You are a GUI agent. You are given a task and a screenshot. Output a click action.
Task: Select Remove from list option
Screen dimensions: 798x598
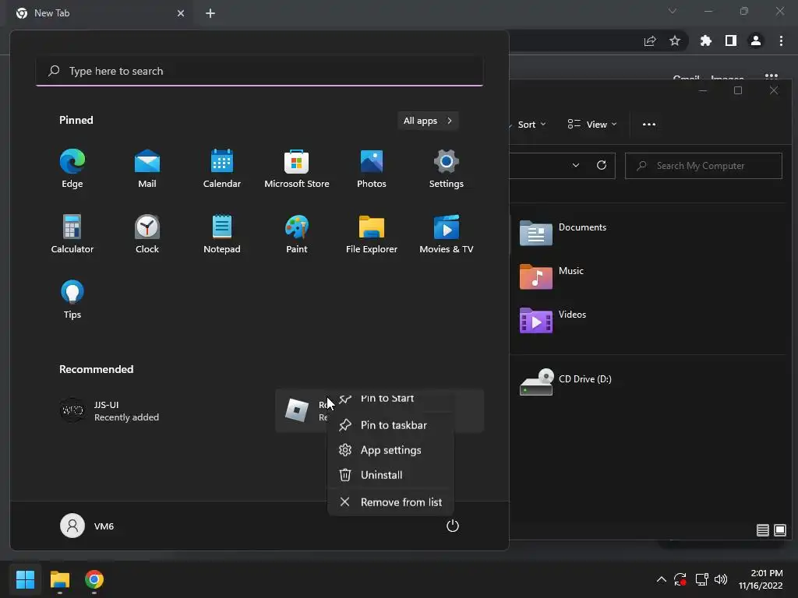390,502
